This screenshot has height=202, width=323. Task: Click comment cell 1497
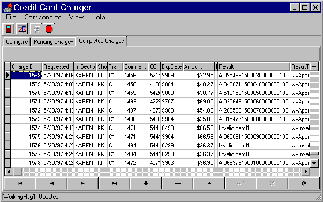click(136, 110)
